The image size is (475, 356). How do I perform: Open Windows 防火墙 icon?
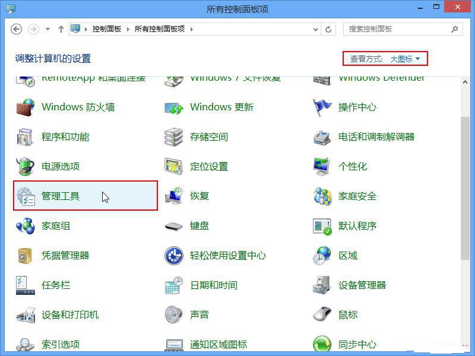pyautogui.click(x=26, y=107)
